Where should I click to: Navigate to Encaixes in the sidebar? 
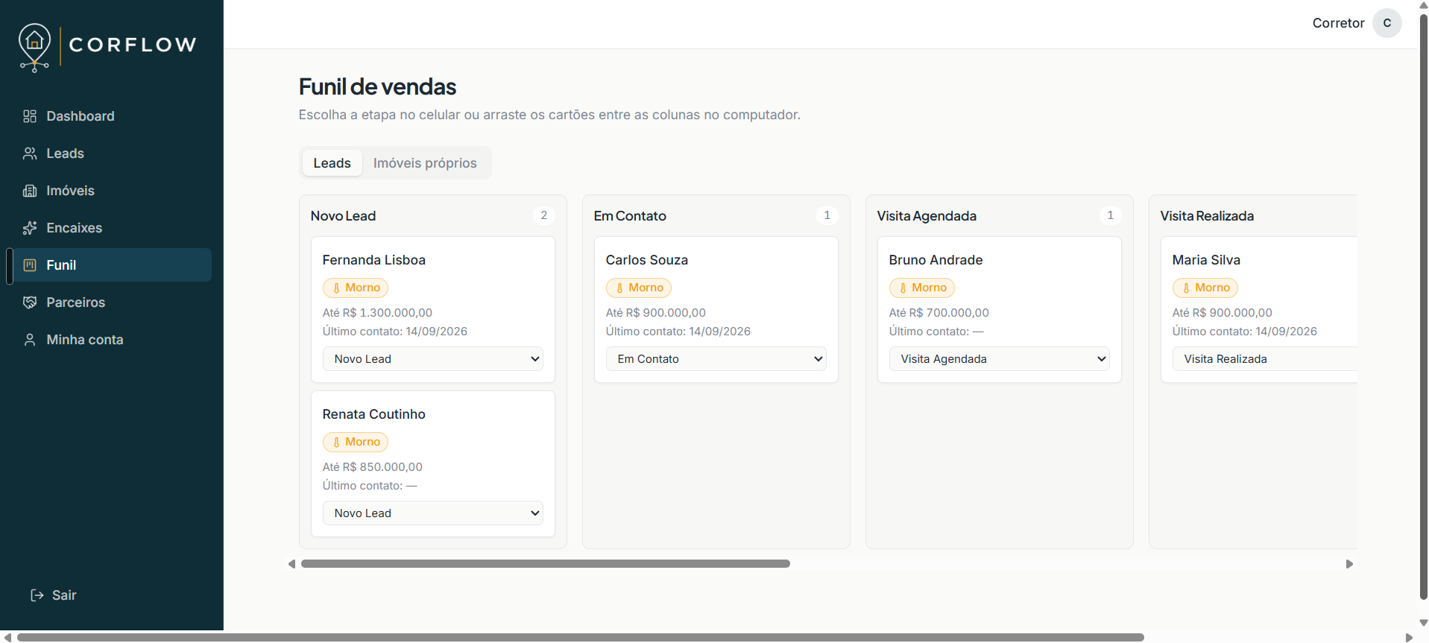[x=112, y=228]
